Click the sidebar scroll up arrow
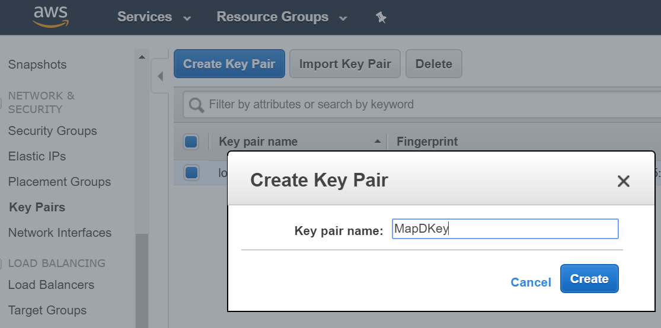 click(142, 57)
